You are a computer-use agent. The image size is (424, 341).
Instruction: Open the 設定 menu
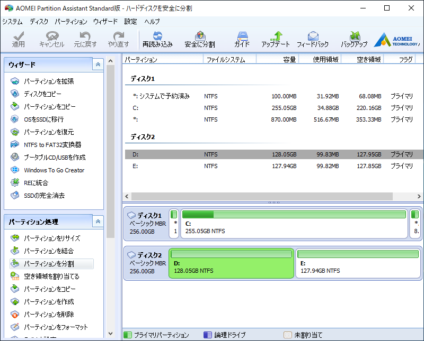click(130, 22)
